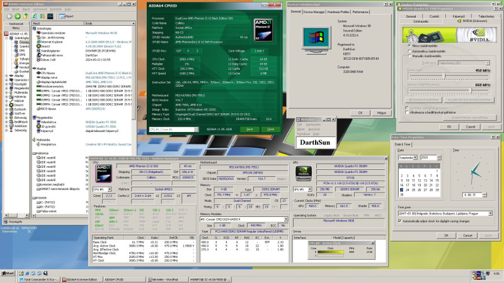This screenshot has width=504, height=283.
Task: Click the analog clock face
Action: pos(472,172)
